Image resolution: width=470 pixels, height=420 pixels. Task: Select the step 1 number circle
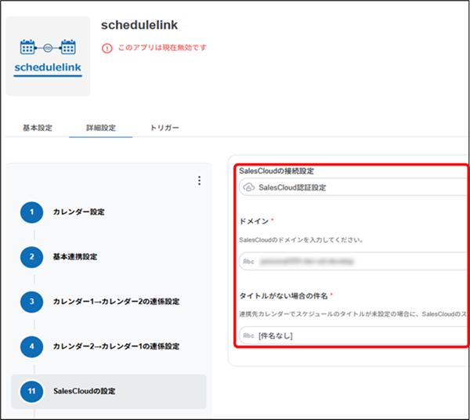tap(31, 212)
